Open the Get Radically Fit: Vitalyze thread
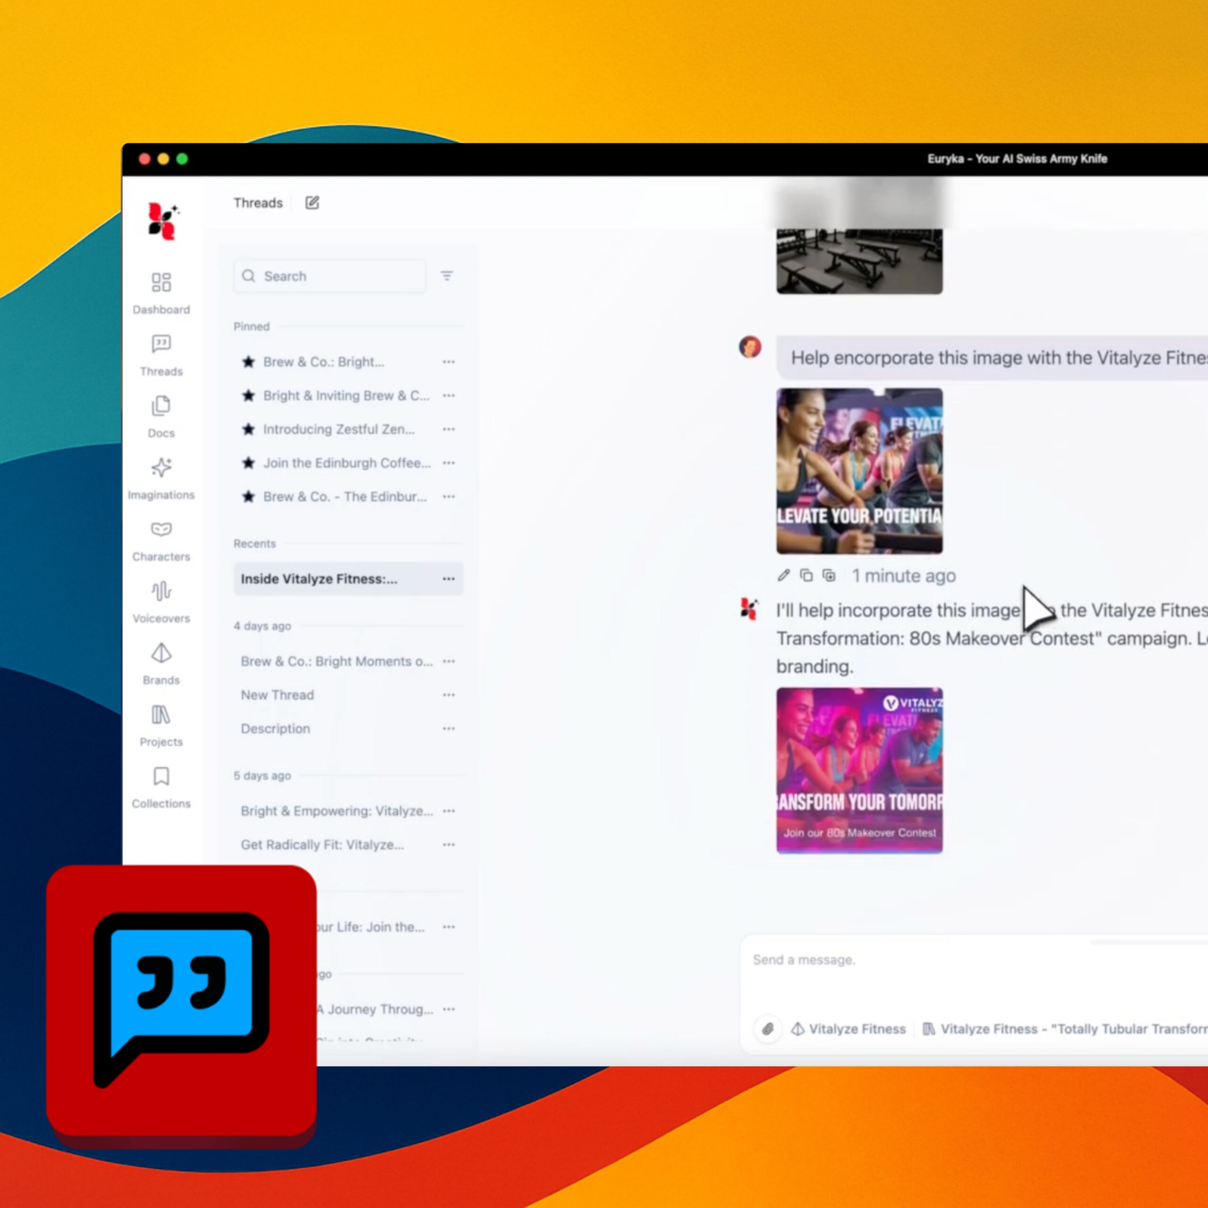The width and height of the screenshot is (1208, 1208). click(x=322, y=845)
